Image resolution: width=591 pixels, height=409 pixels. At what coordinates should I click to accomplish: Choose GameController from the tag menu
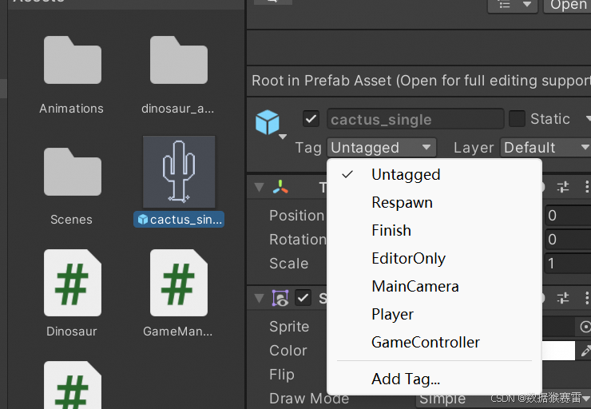[434, 342]
